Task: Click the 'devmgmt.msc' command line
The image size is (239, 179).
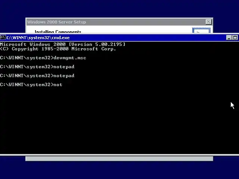Action: 43,58
